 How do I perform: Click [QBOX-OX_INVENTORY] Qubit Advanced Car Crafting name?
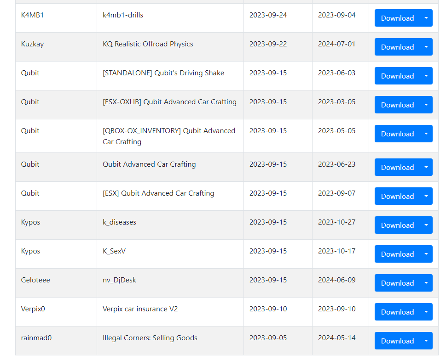tap(169, 136)
